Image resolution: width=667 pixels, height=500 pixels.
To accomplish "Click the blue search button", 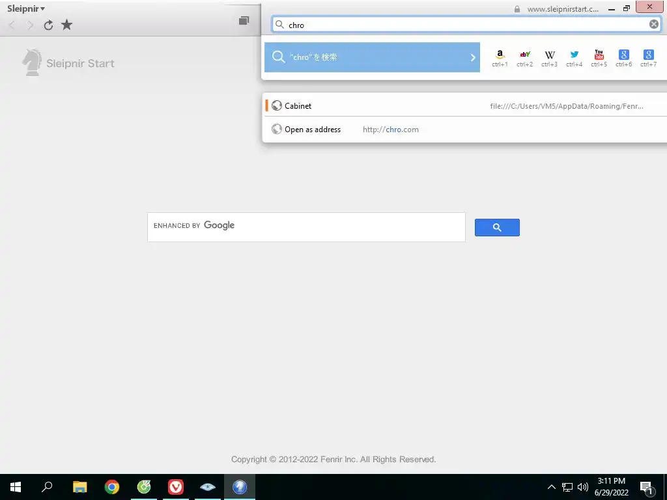I will [x=497, y=227].
